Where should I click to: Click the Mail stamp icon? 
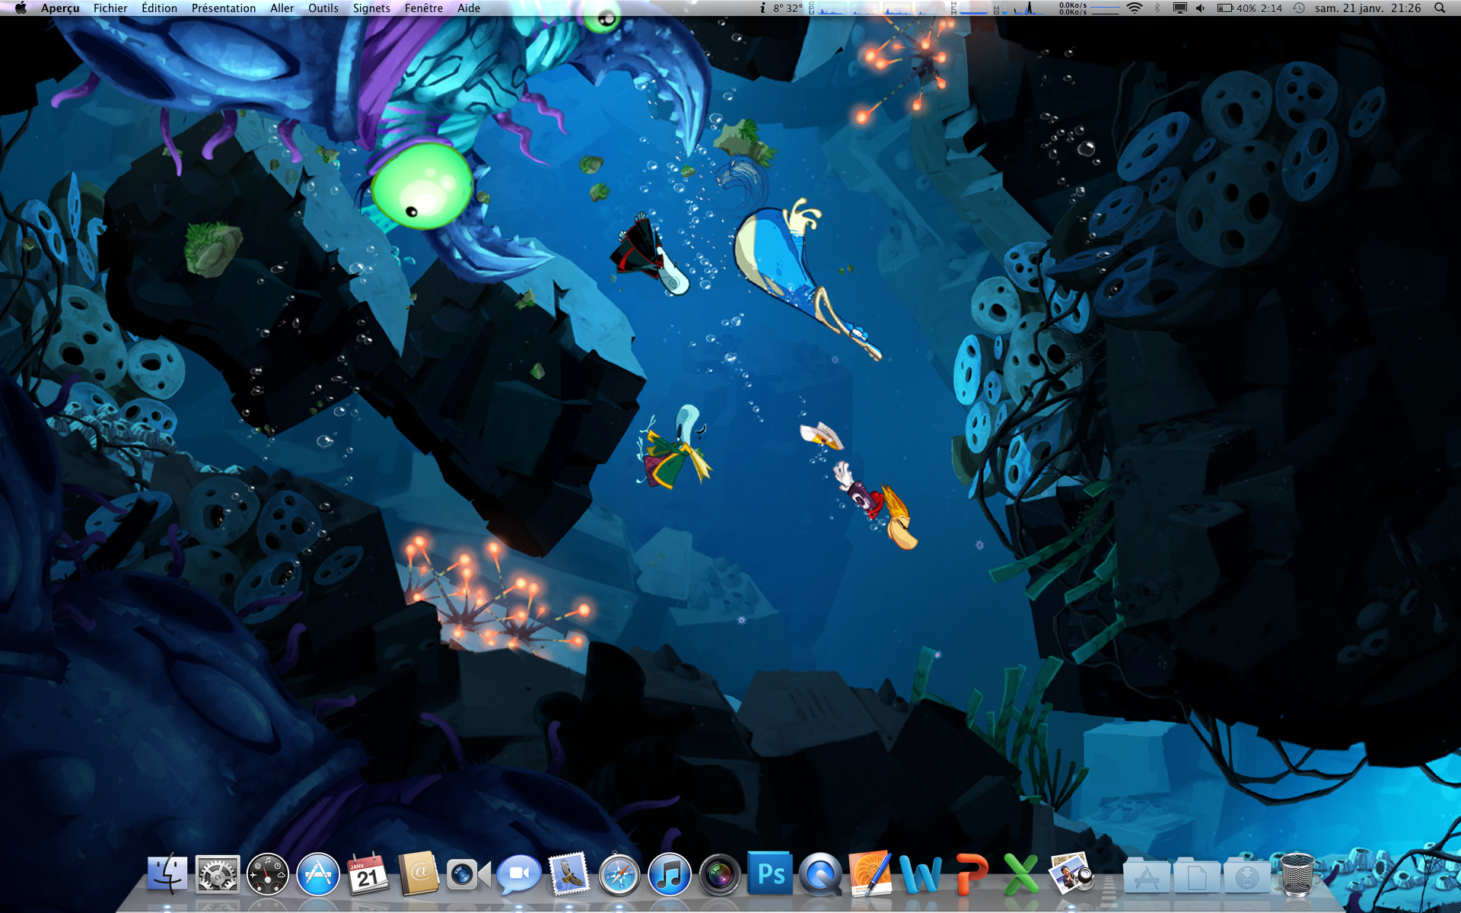pyautogui.click(x=568, y=874)
